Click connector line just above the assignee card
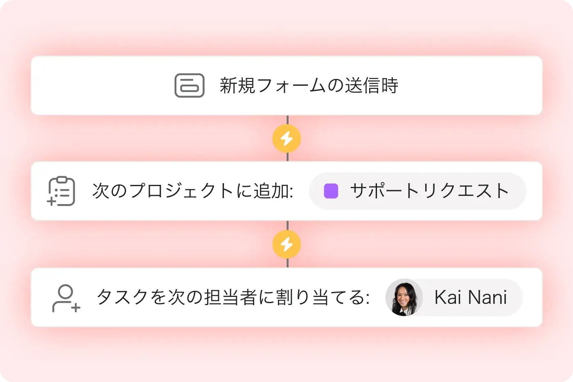Screen dimensions: 573x382 pos(287,263)
